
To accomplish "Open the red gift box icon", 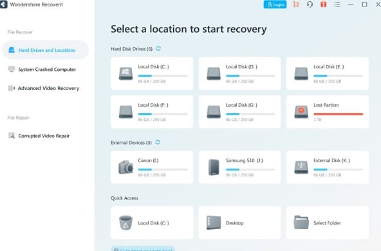I will tap(324, 5).
